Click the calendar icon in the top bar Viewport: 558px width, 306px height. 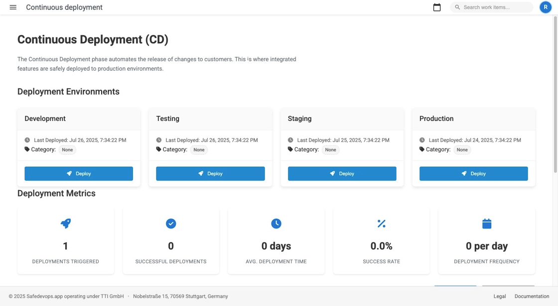(437, 7)
